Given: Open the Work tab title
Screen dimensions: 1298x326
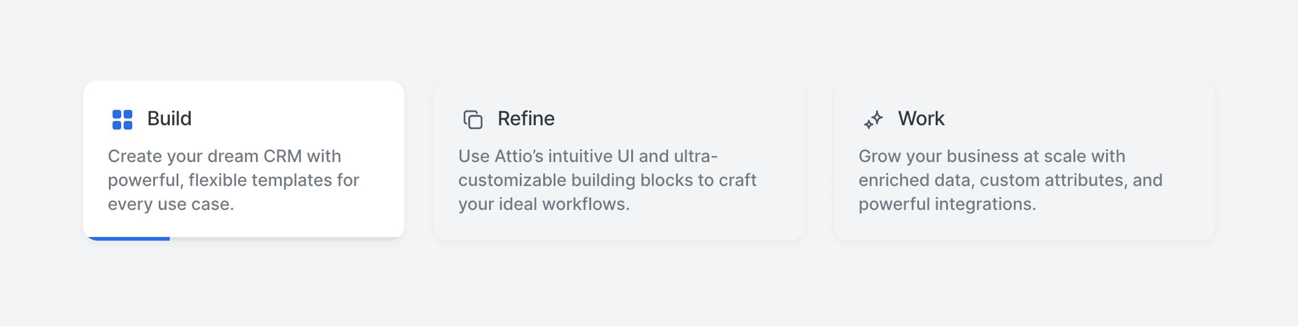Looking at the screenshot, I should [921, 118].
